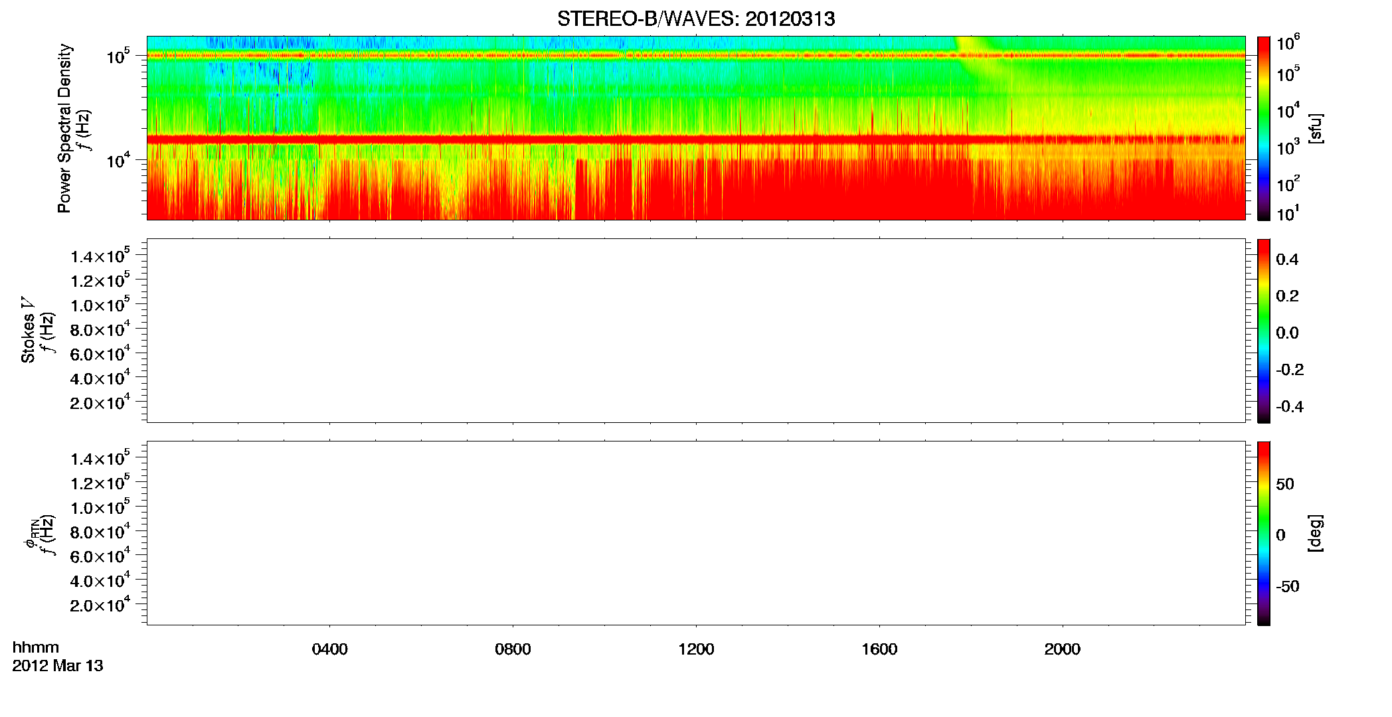The height and width of the screenshot is (717, 1392).
Task: Click the 1.0×10^5 label on phi RTN axis
Action: pos(100,507)
